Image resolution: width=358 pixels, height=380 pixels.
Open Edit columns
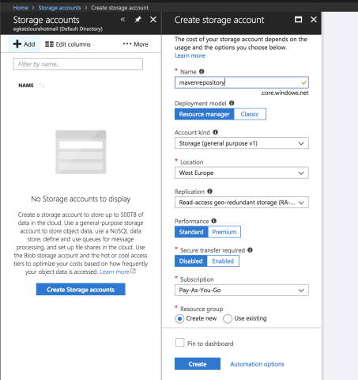click(68, 44)
